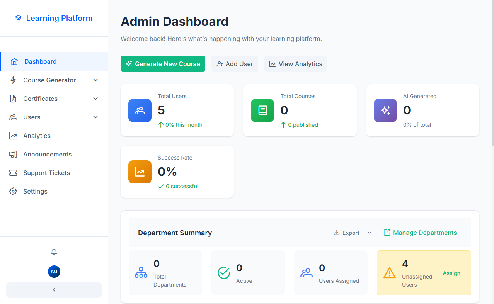Click the AI Generated sparkle icon
Image resolution: width=494 pixels, height=304 pixels.
pos(385,110)
